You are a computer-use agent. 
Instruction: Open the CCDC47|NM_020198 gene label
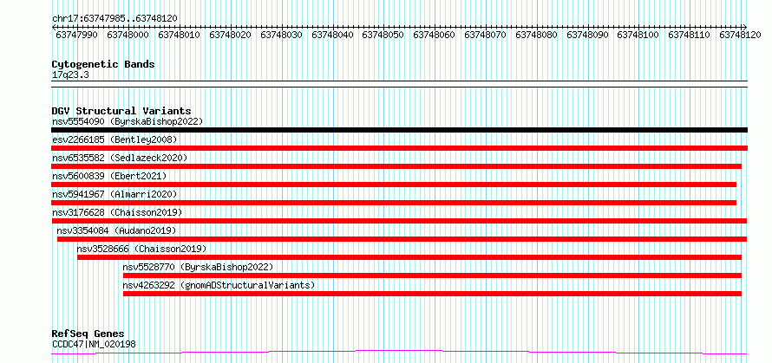pos(94,344)
